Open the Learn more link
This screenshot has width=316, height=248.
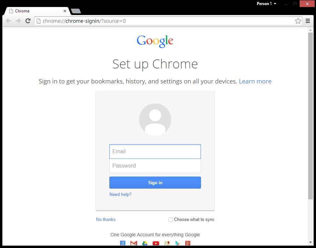[x=255, y=81]
